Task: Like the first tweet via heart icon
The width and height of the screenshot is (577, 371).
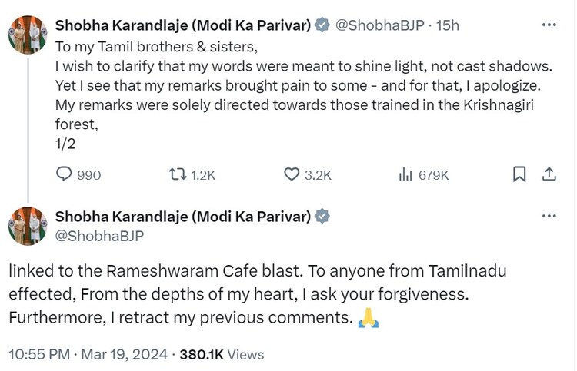Action: click(292, 174)
